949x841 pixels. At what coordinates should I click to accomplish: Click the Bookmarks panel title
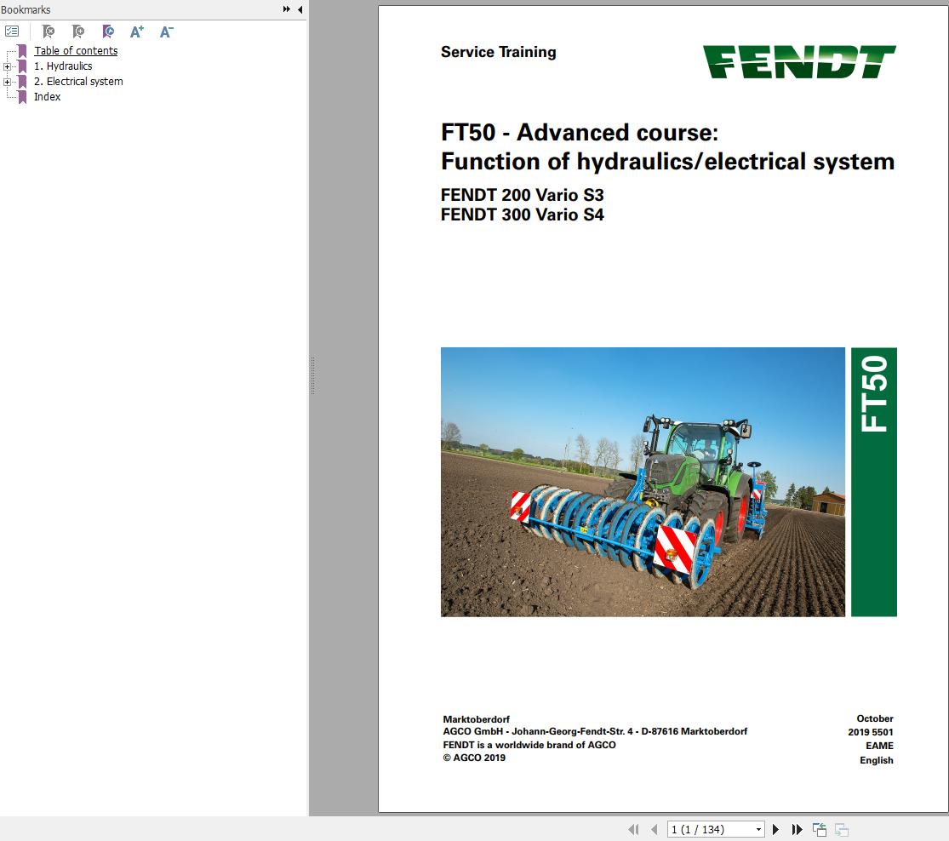[26, 9]
